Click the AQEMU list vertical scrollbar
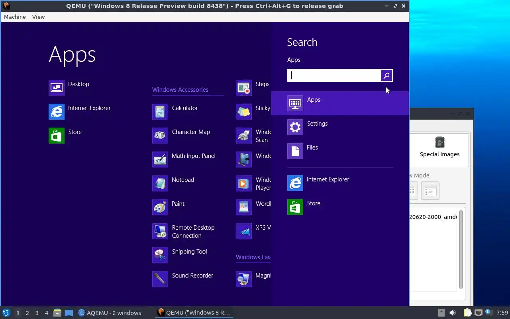 coord(461,249)
